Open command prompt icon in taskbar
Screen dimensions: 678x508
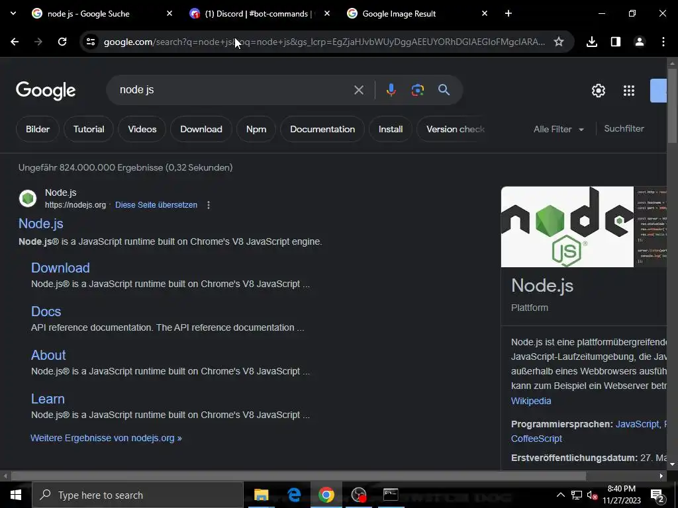click(x=391, y=495)
